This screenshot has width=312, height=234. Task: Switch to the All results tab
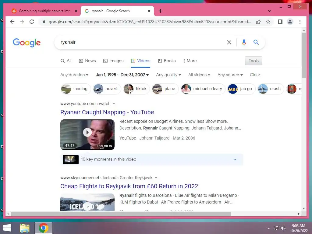(x=66, y=61)
